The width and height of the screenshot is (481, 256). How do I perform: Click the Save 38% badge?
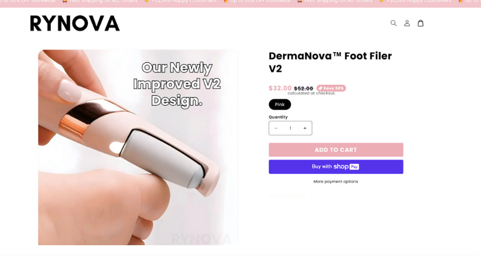(x=331, y=89)
